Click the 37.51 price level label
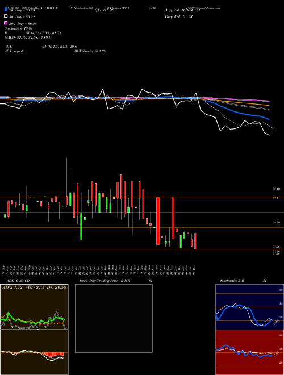This screenshot has height=375, width=284. (277, 198)
